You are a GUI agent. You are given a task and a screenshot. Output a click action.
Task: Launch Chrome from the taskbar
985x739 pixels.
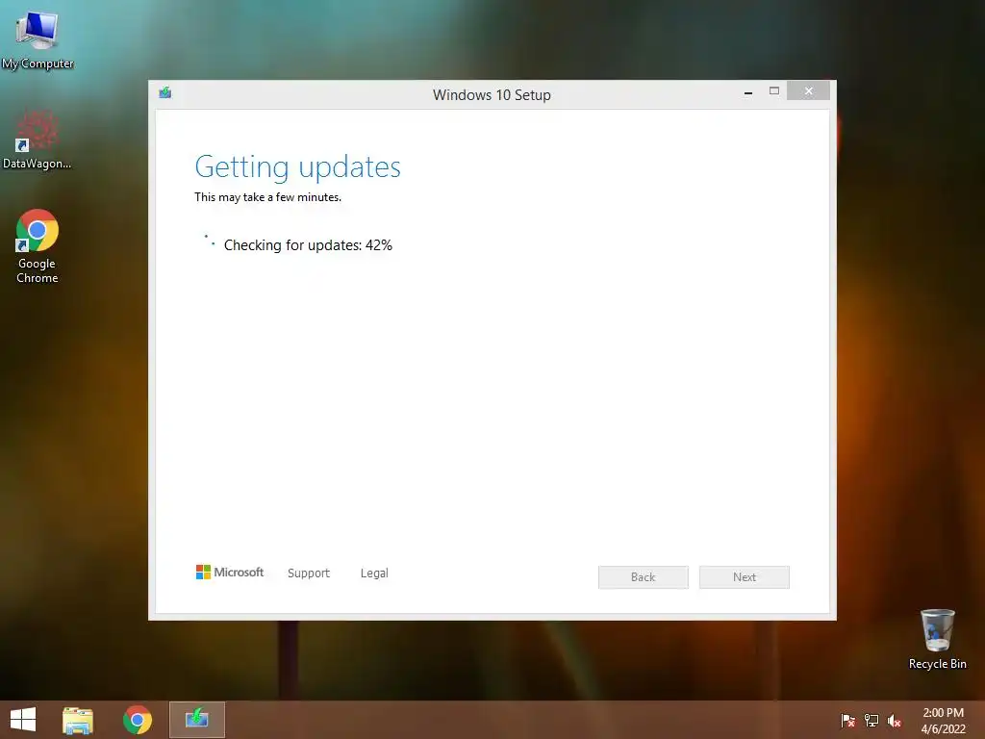[x=138, y=720]
